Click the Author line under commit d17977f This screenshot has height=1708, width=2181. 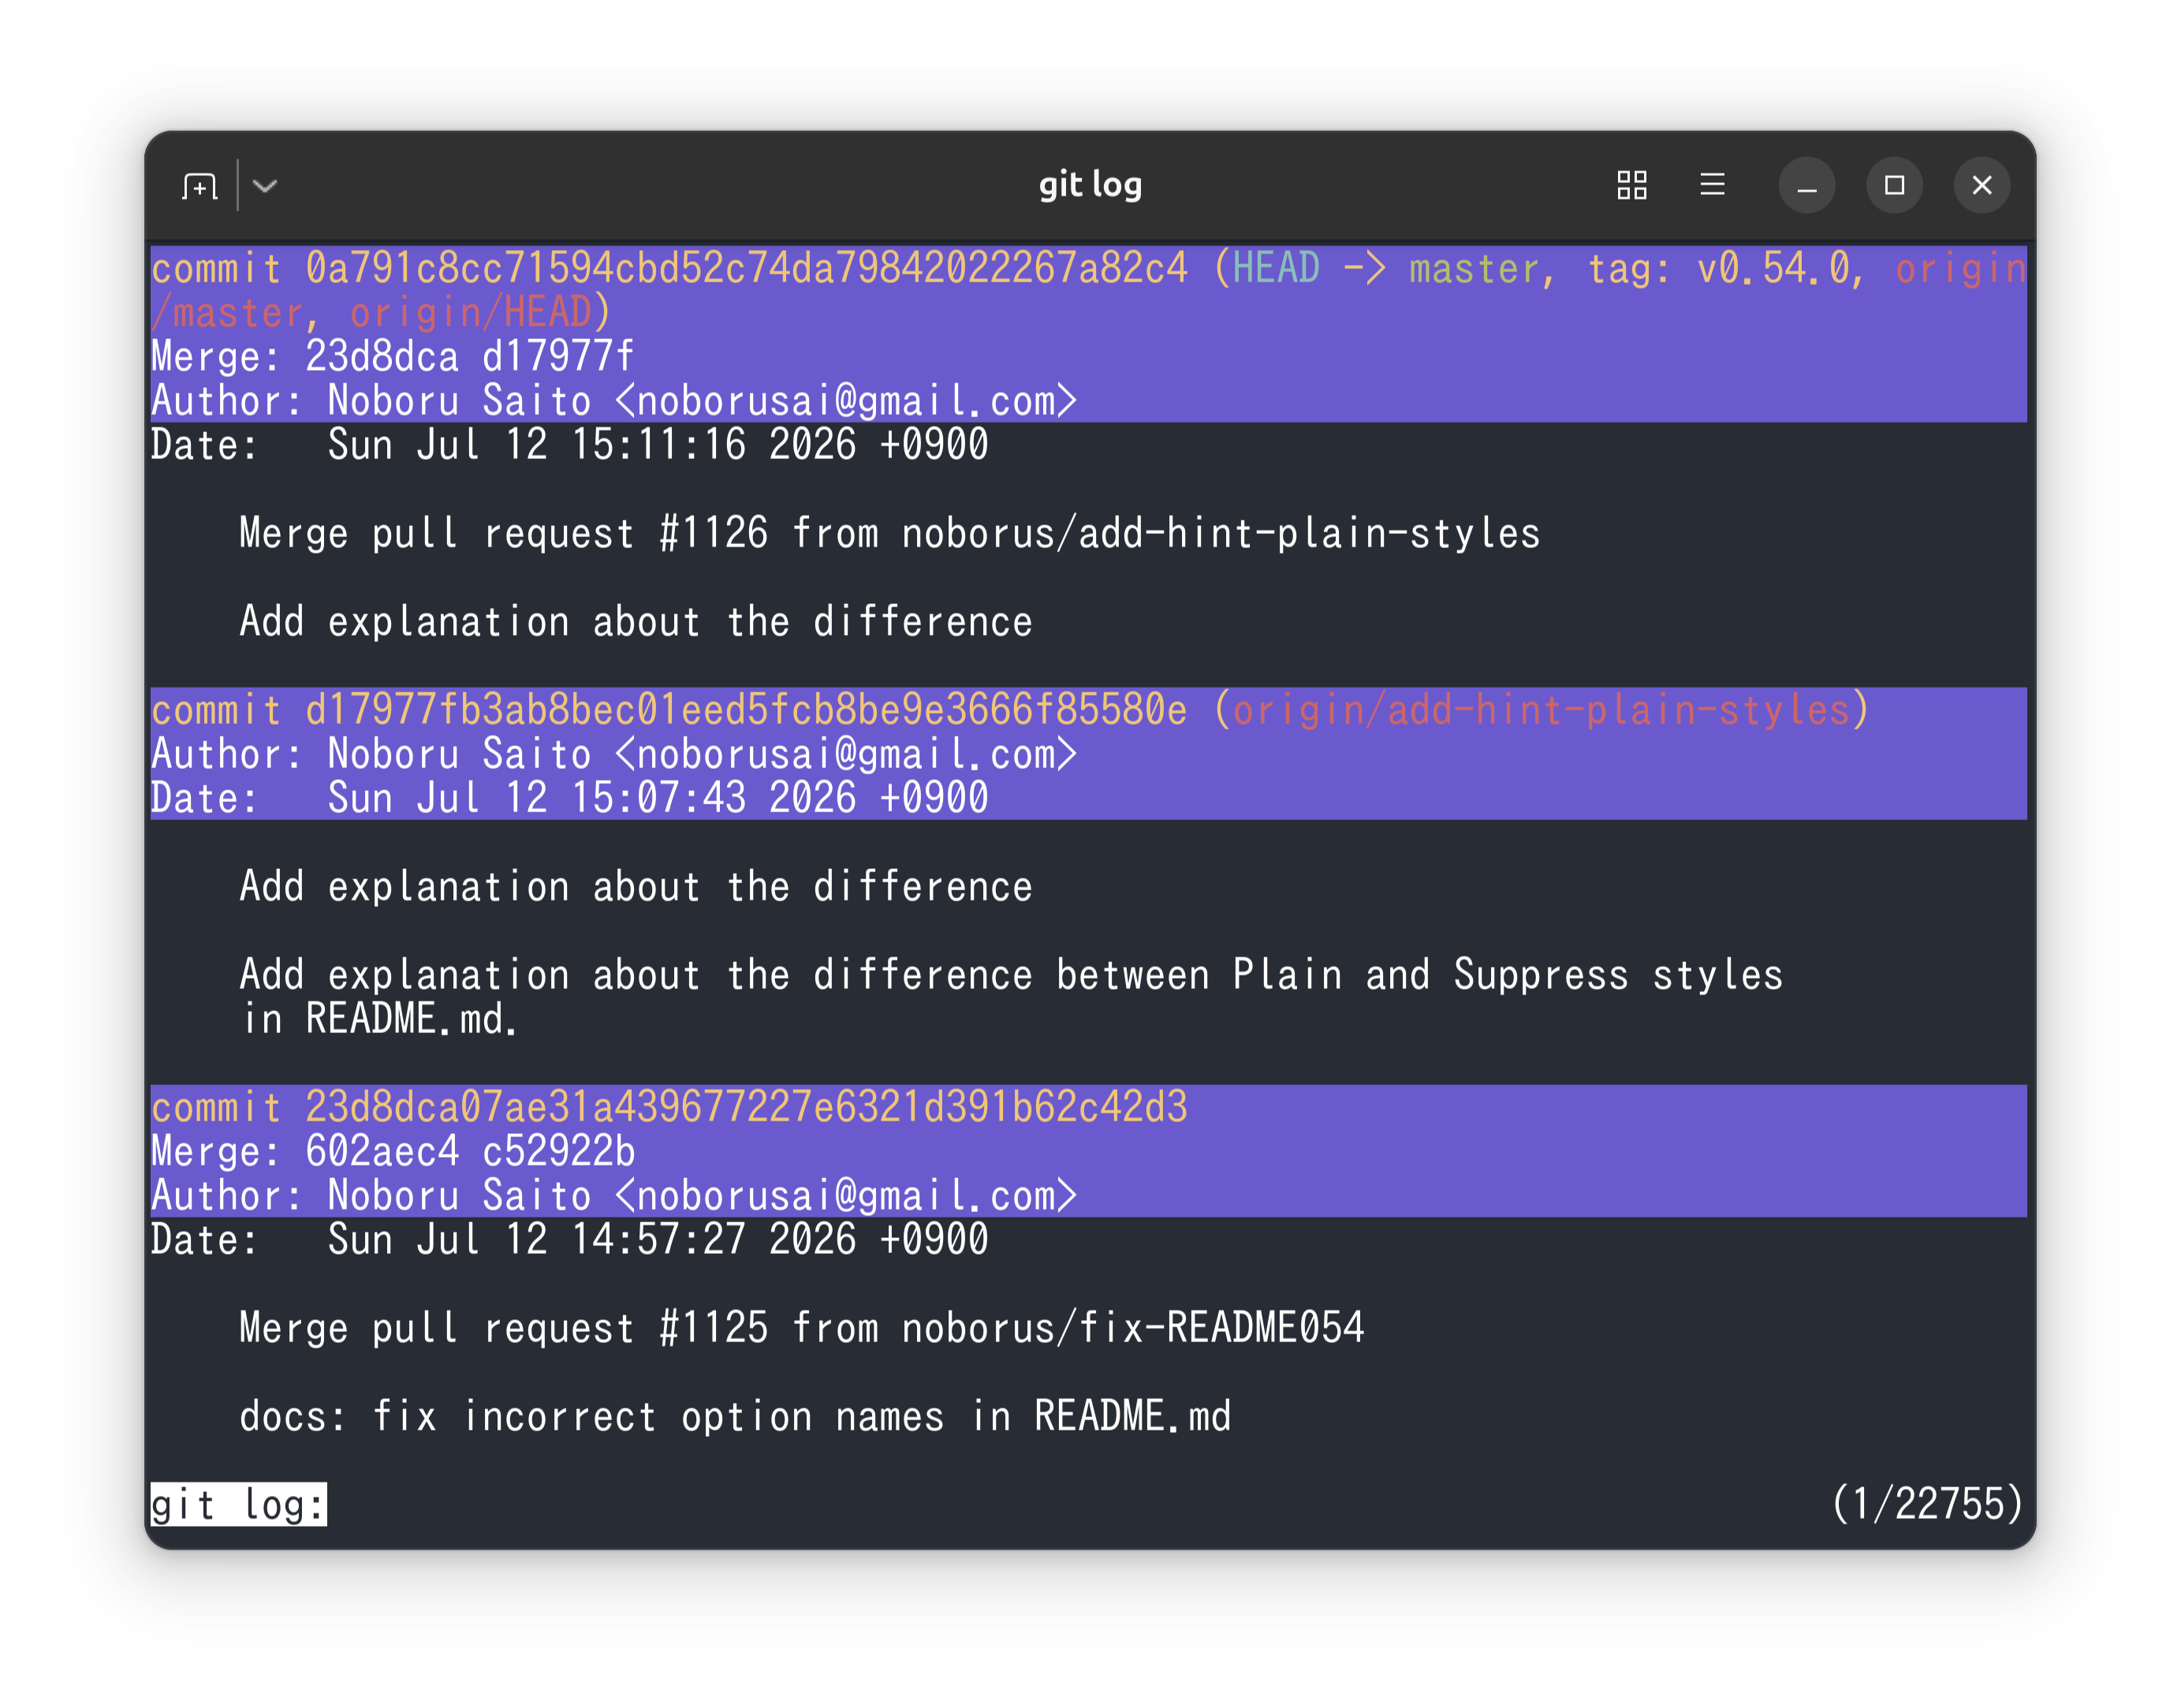point(614,754)
